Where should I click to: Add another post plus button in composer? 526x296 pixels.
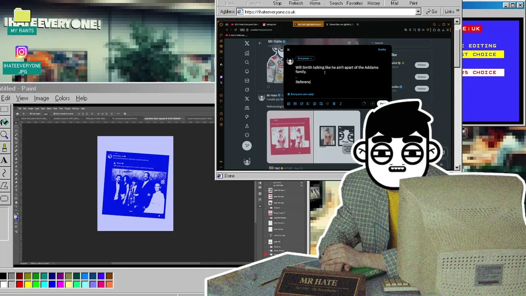(372, 104)
